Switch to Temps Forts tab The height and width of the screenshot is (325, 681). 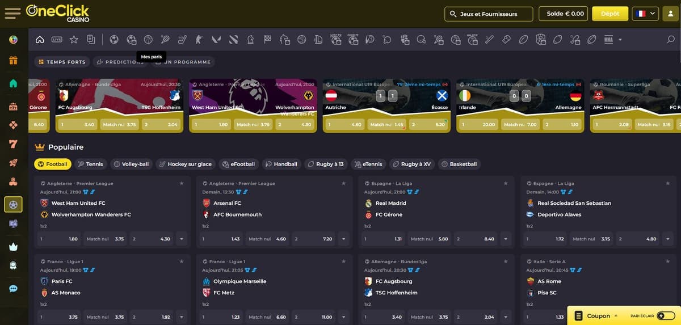pos(62,62)
